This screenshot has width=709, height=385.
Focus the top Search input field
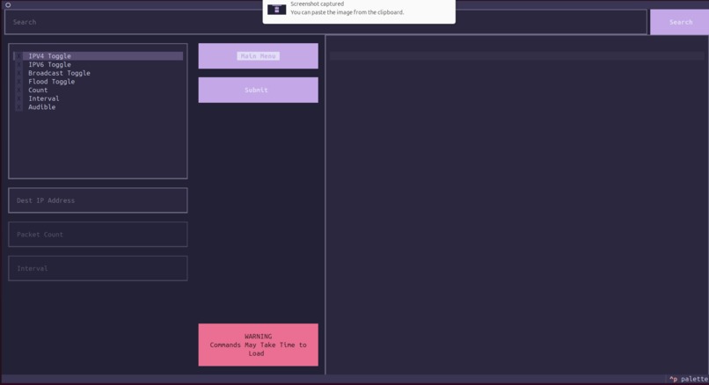pyautogui.click(x=325, y=22)
